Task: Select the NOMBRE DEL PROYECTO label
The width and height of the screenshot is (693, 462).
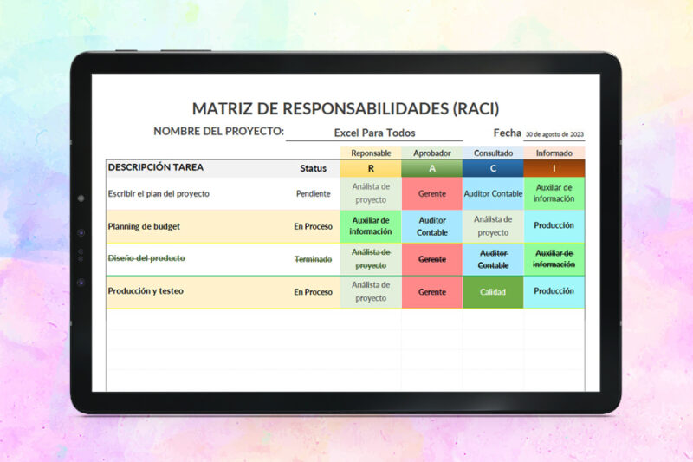Action: coord(219,131)
